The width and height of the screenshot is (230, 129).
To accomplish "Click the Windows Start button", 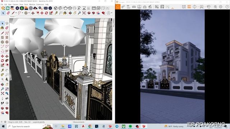I will coord(3,126).
